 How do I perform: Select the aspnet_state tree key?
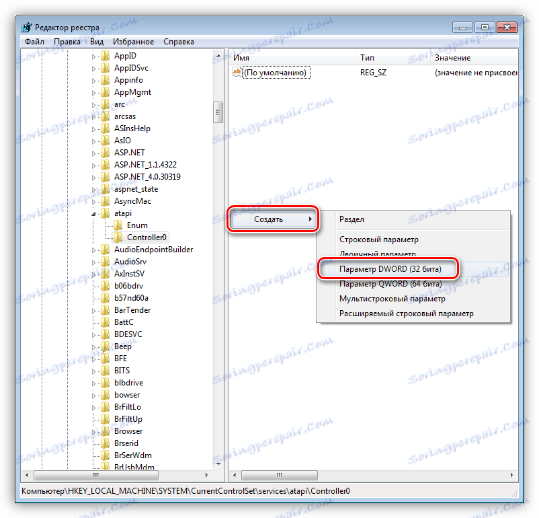point(136,189)
